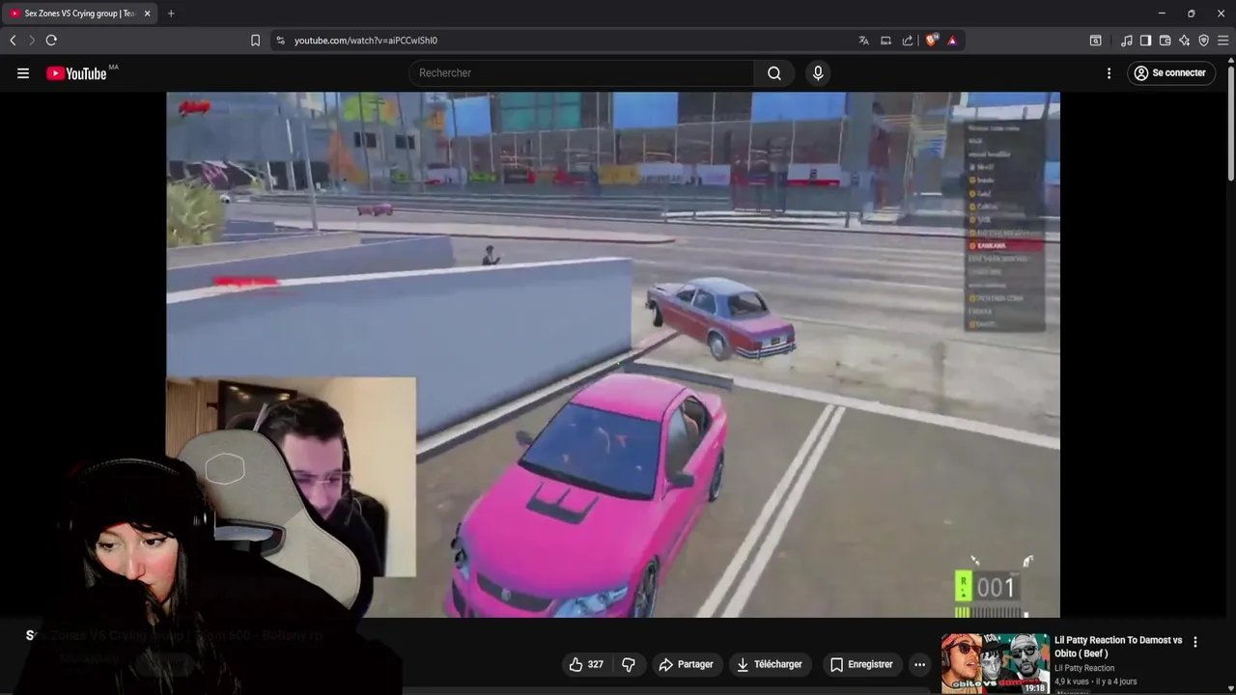Share this page from address bar
1236x695 pixels.
908,41
